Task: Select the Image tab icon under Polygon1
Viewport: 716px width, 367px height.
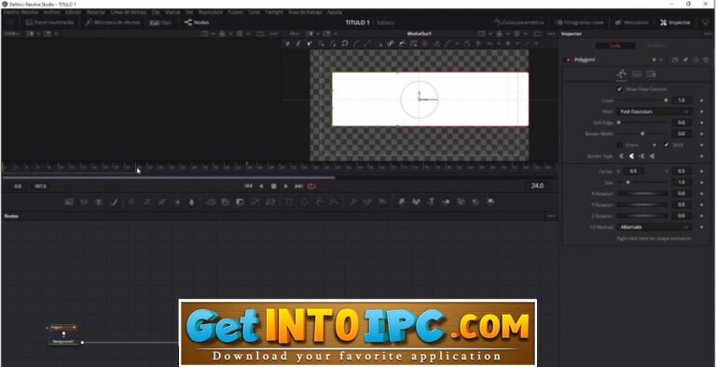Action: (637, 74)
